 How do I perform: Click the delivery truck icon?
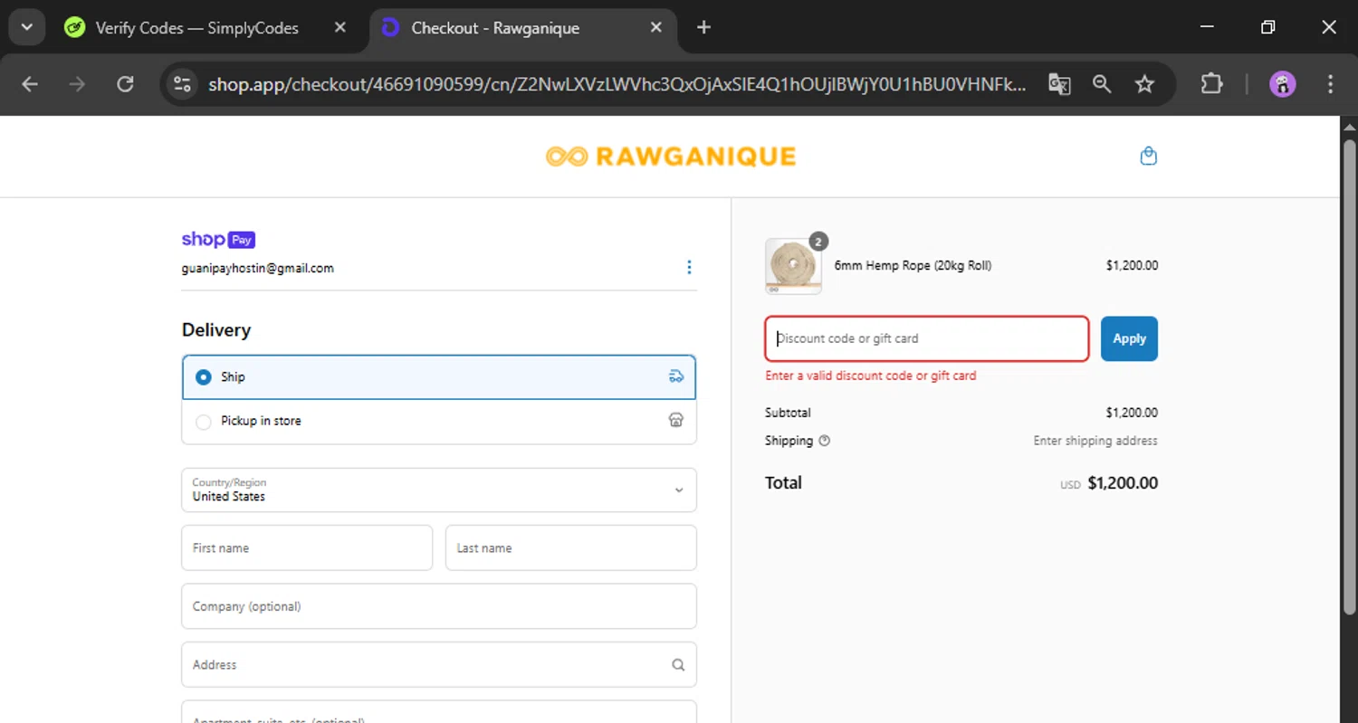tap(676, 376)
